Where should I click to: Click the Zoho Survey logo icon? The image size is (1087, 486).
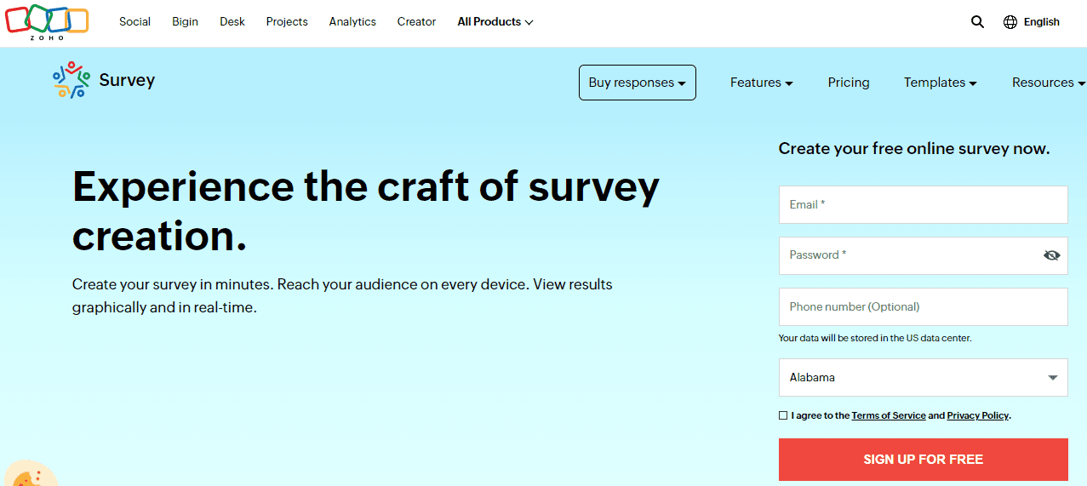pyautogui.click(x=71, y=80)
